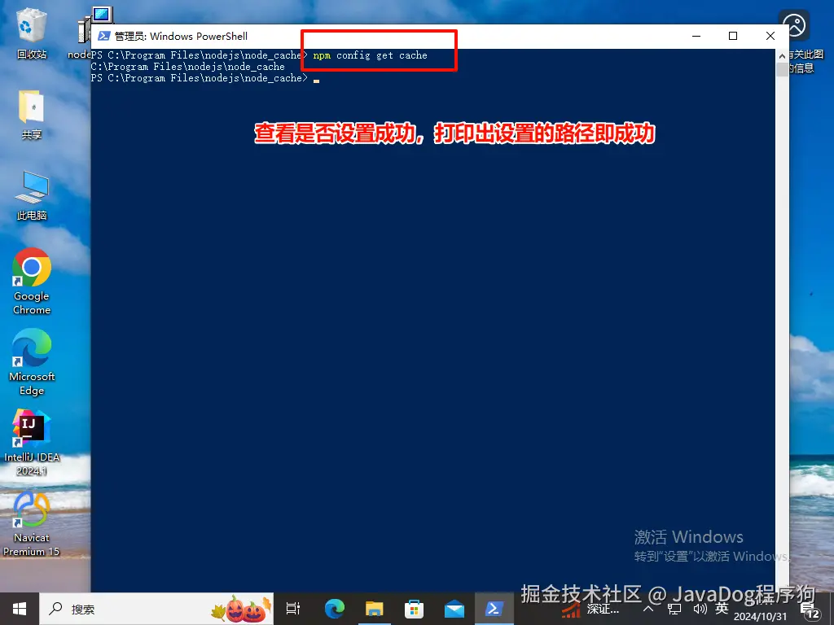Open Microsoft Edge from the taskbar
The width and height of the screenshot is (834, 625).
click(x=335, y=609)
